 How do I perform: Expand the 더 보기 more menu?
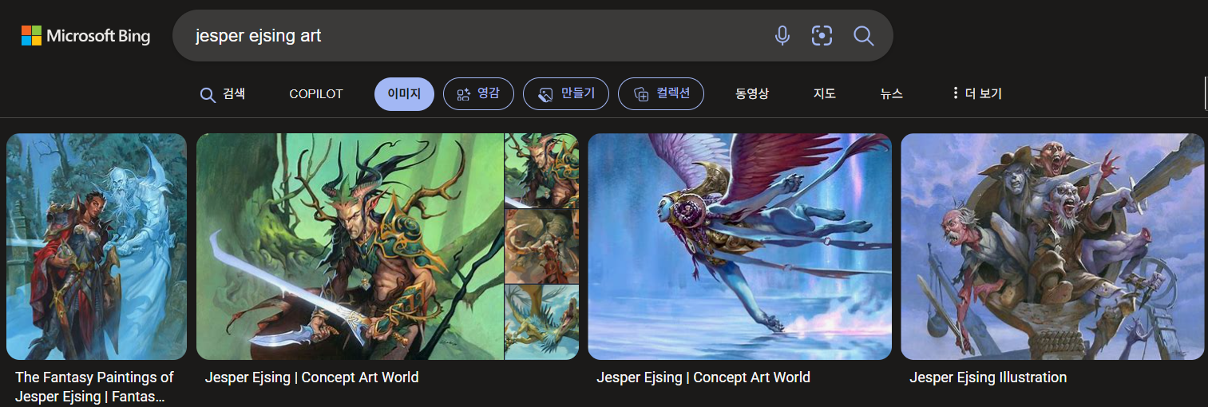(x=977, y=94)
